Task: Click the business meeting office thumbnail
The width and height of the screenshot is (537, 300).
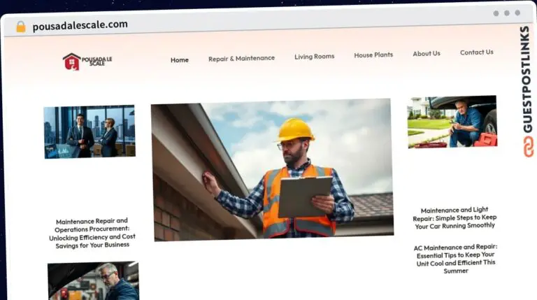Action: pos(89,131)
